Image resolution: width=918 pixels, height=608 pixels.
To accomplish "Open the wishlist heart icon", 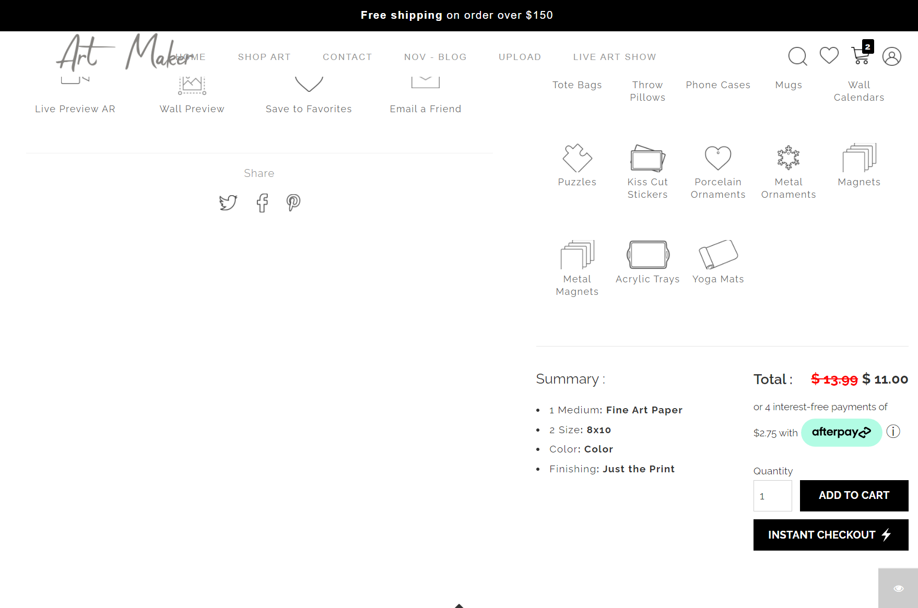I will pos(829,55).
